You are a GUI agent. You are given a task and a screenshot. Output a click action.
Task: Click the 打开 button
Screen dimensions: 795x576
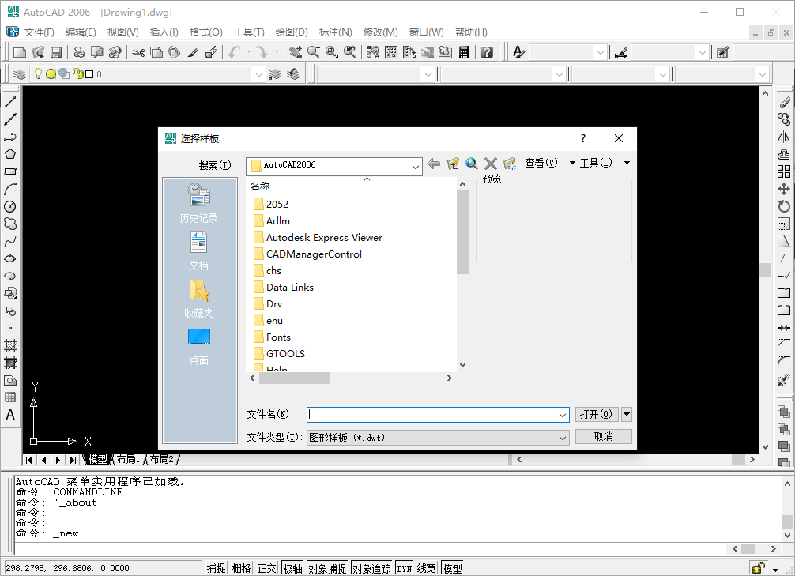point(597,414)
